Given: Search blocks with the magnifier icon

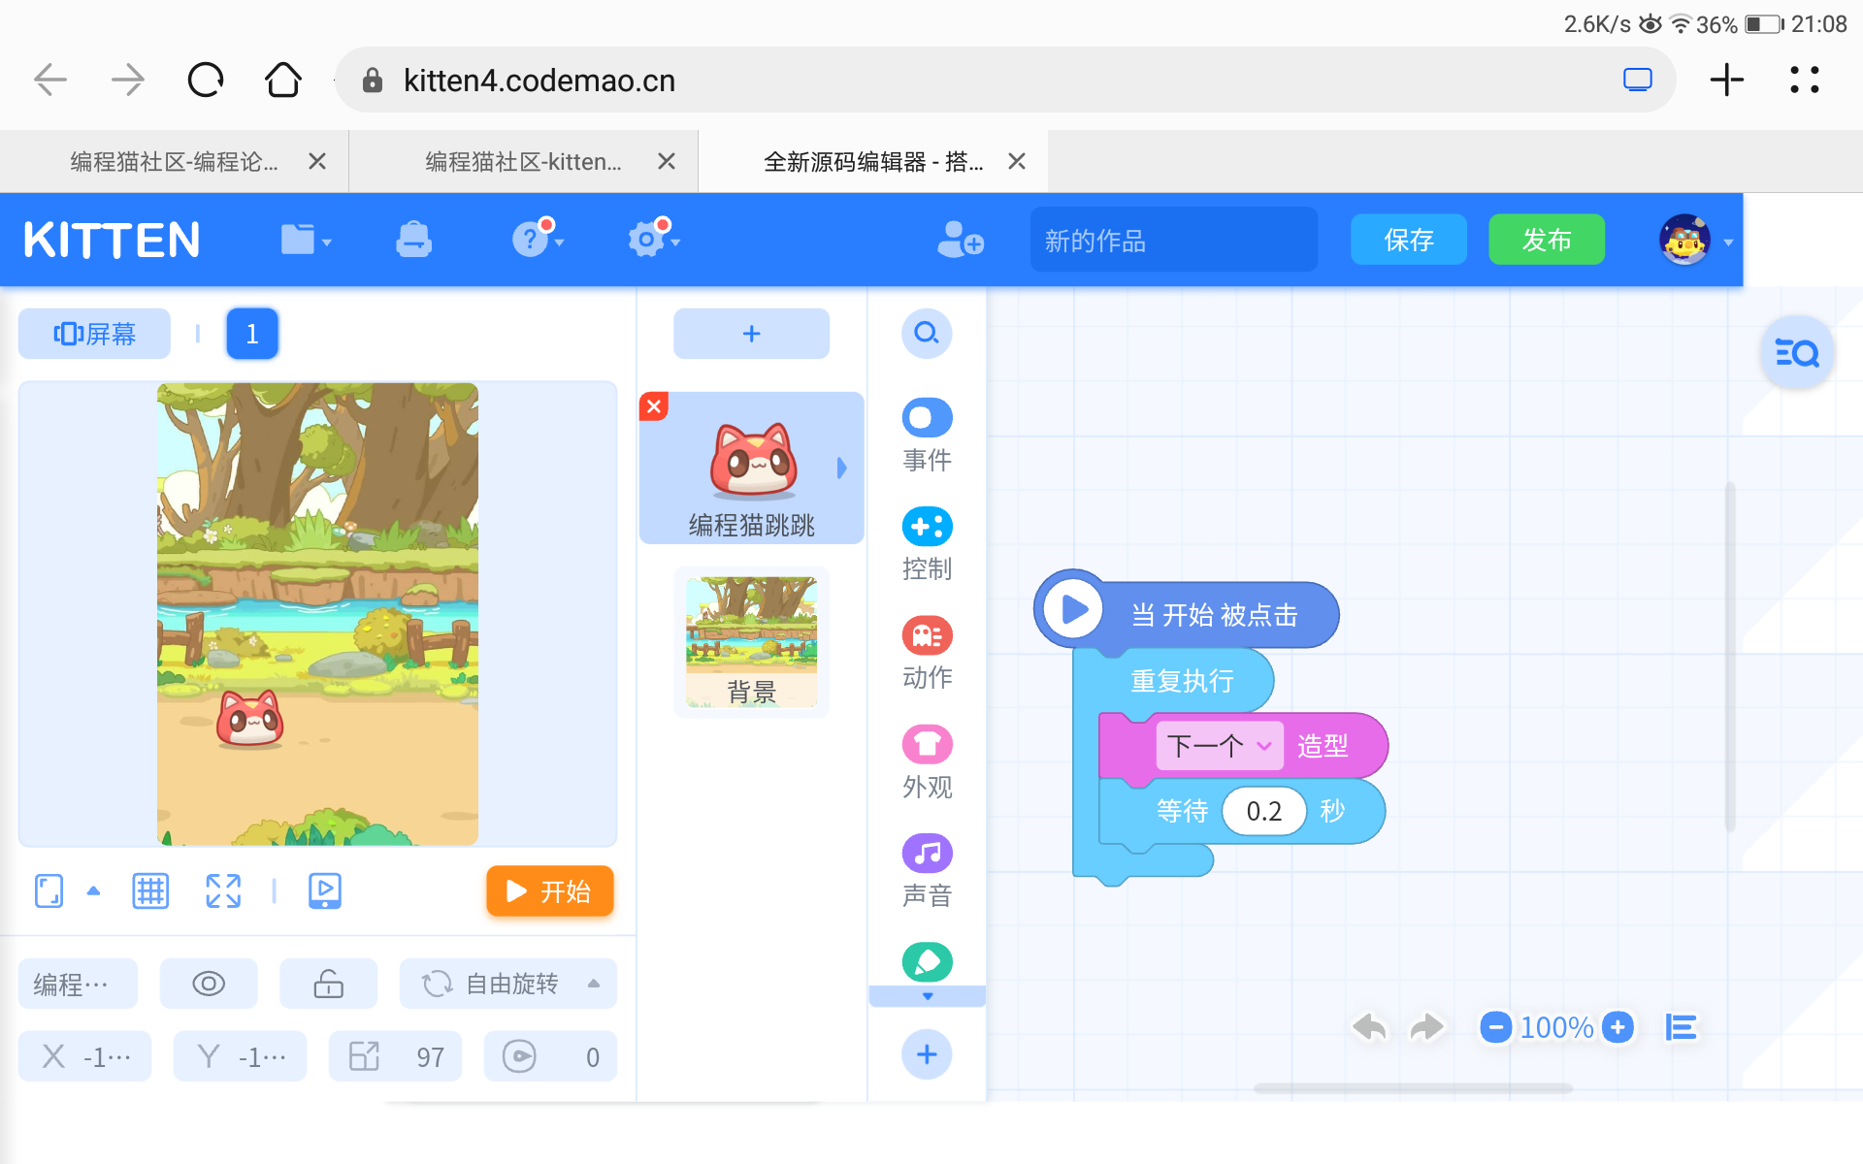Looking at the screenshot, I should [x=927, y=334].
